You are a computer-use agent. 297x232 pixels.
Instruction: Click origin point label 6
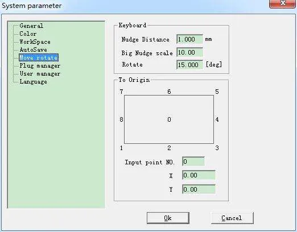coord(169,92)
